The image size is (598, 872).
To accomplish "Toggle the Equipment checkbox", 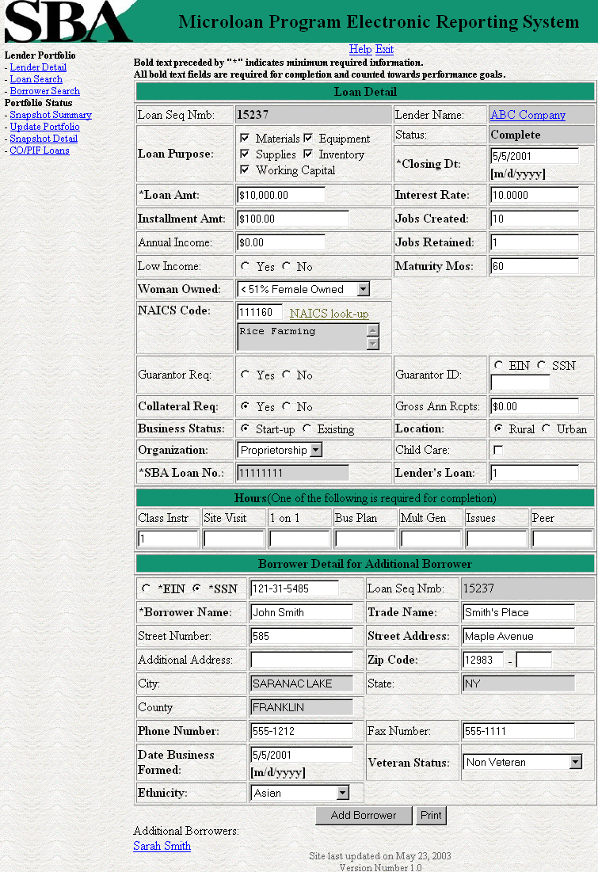I will pos(308,137).
